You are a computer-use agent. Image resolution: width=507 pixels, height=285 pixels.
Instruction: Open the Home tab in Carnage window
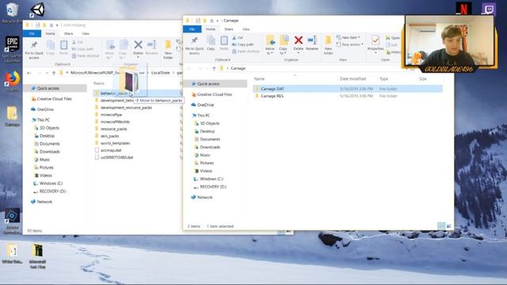click(x=211, y=29)
